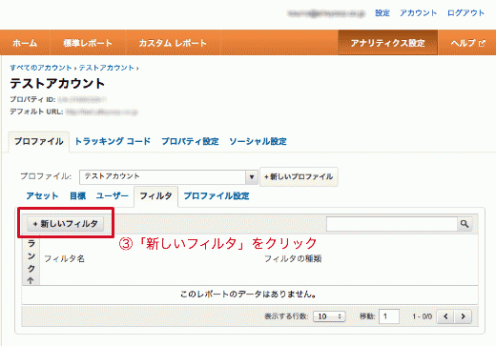Switch to ソーシャル設定 tab
The height and width of the screenshot is (346, 496).
258,141
